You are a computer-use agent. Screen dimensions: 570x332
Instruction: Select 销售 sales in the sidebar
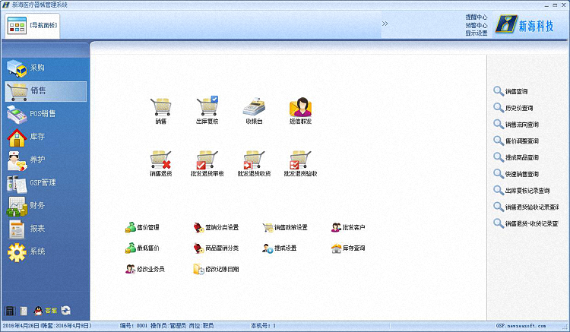46,91
